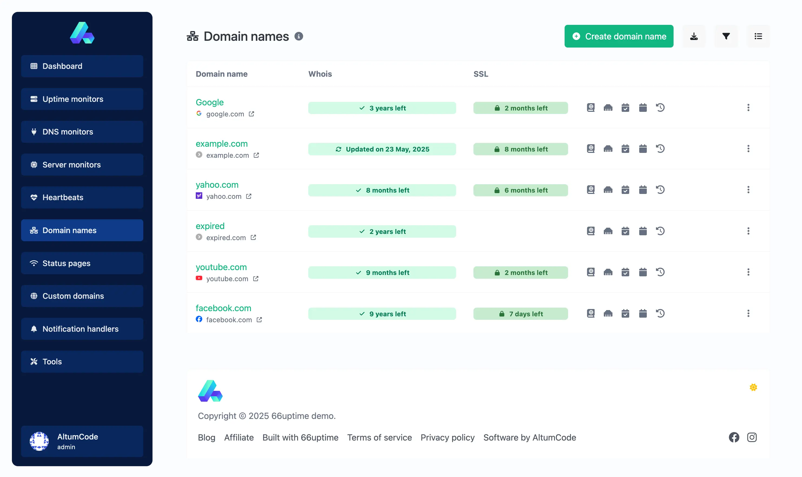Click the atlas book icon in the example.com row
This screenshot has width=802, height=477.
590,149
